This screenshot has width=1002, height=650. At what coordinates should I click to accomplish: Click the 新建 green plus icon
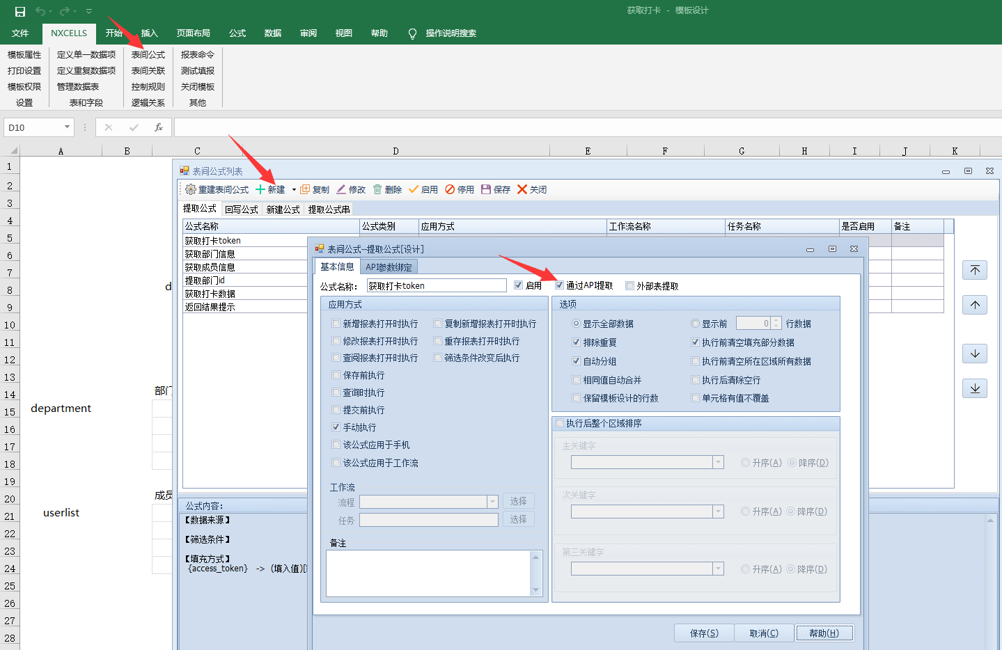(x=260, y=189)
